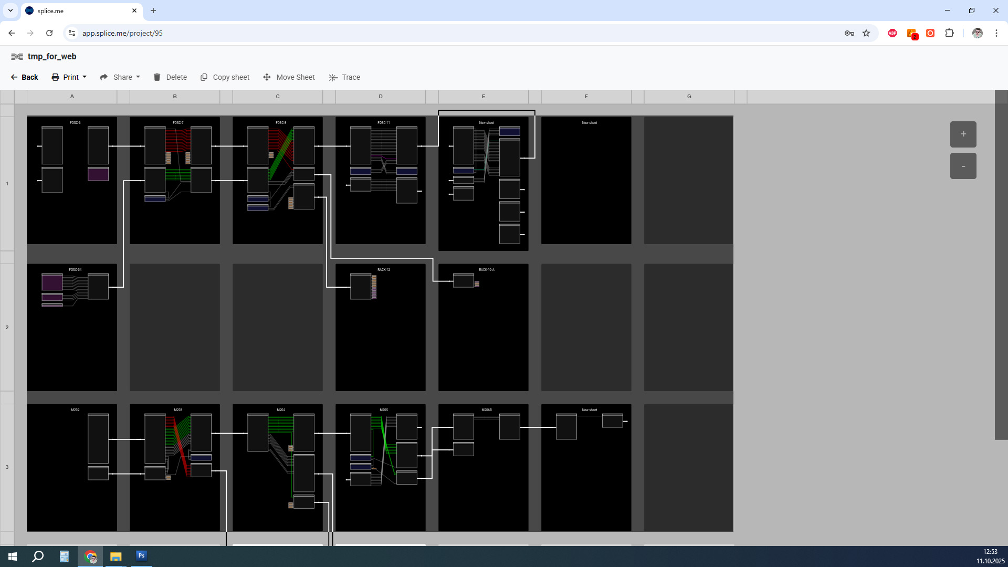This screenshot has height=567, width=1008.
Task: Reload the page with refresh icon
Action: coord(49,33)
